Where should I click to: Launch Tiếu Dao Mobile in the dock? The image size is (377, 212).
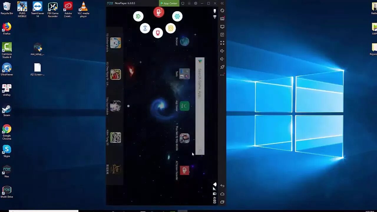coord(115,106)
